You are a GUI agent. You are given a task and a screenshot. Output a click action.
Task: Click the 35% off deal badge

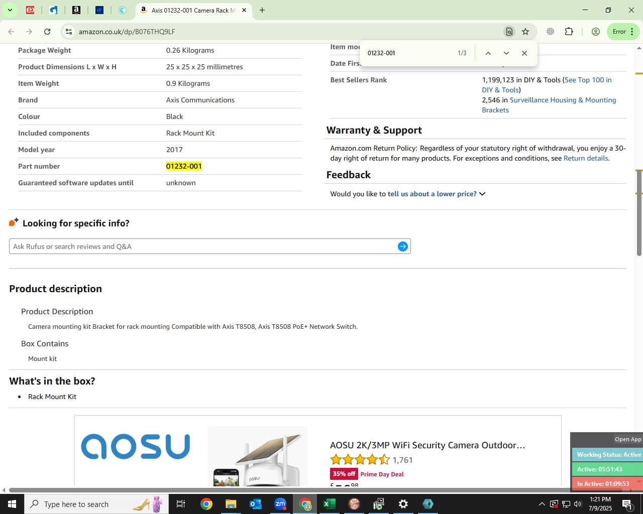[x=344, y=474]
